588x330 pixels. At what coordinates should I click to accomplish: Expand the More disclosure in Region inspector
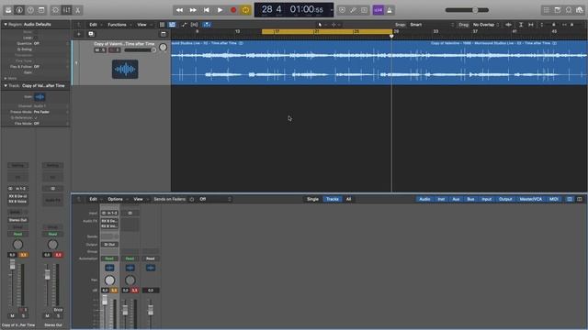6,78
